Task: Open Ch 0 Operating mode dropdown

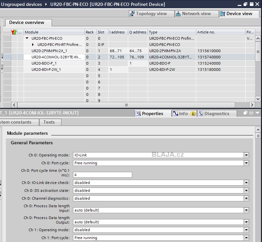Action: [246, 155]
